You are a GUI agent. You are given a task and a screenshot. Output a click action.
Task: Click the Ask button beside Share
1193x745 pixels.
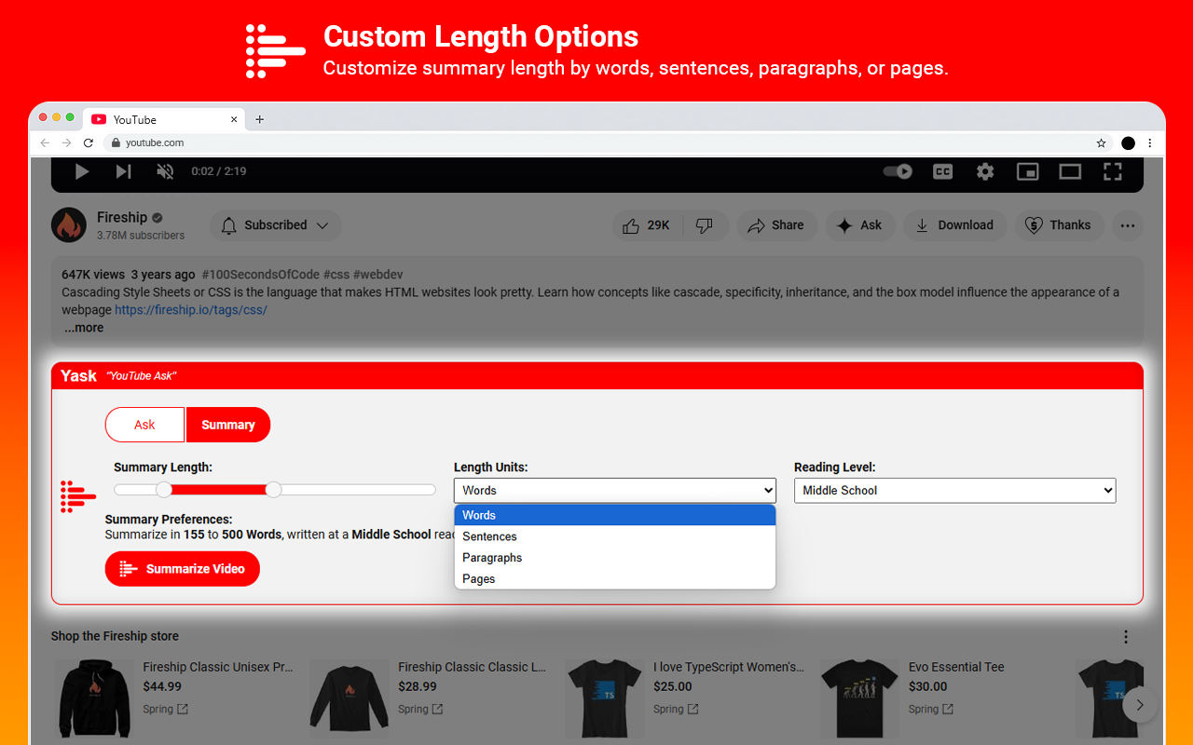[859, 225]
